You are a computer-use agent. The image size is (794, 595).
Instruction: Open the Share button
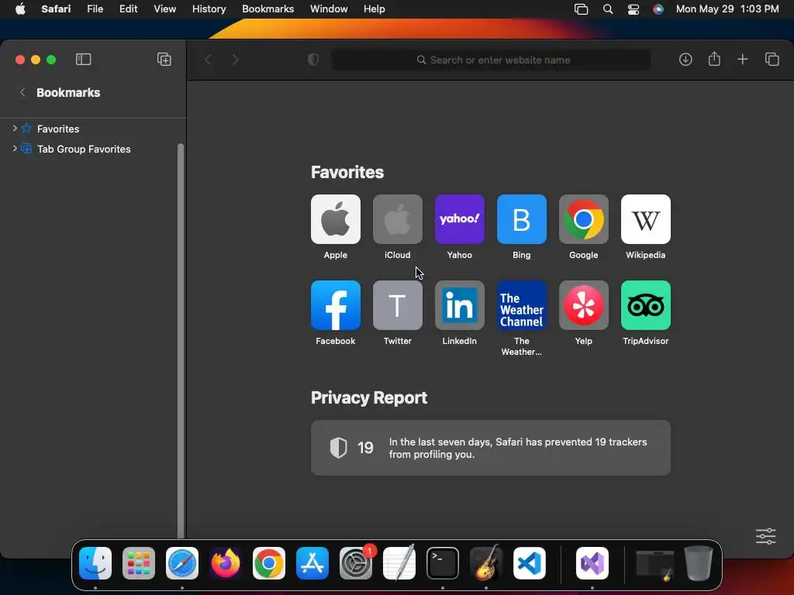tap(714, 59)
